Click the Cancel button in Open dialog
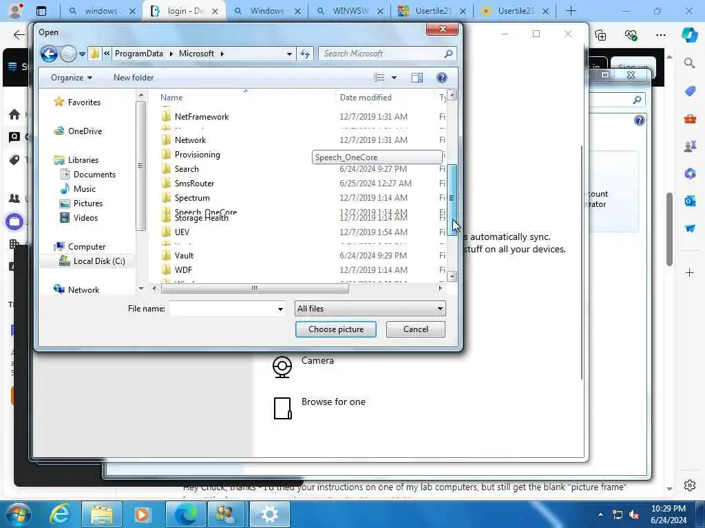The width and height of the screenshot is (705, 528). (415, 329)
